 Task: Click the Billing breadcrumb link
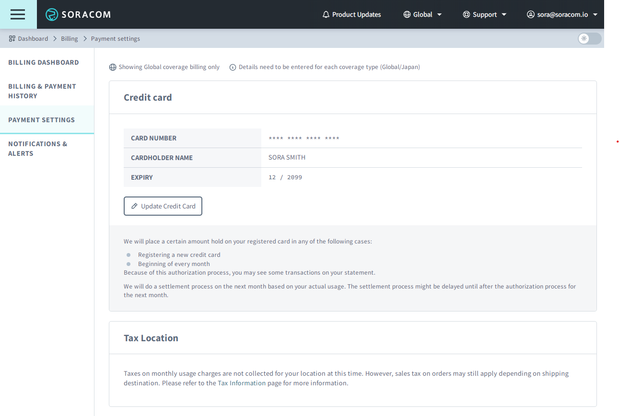[69, 38]
